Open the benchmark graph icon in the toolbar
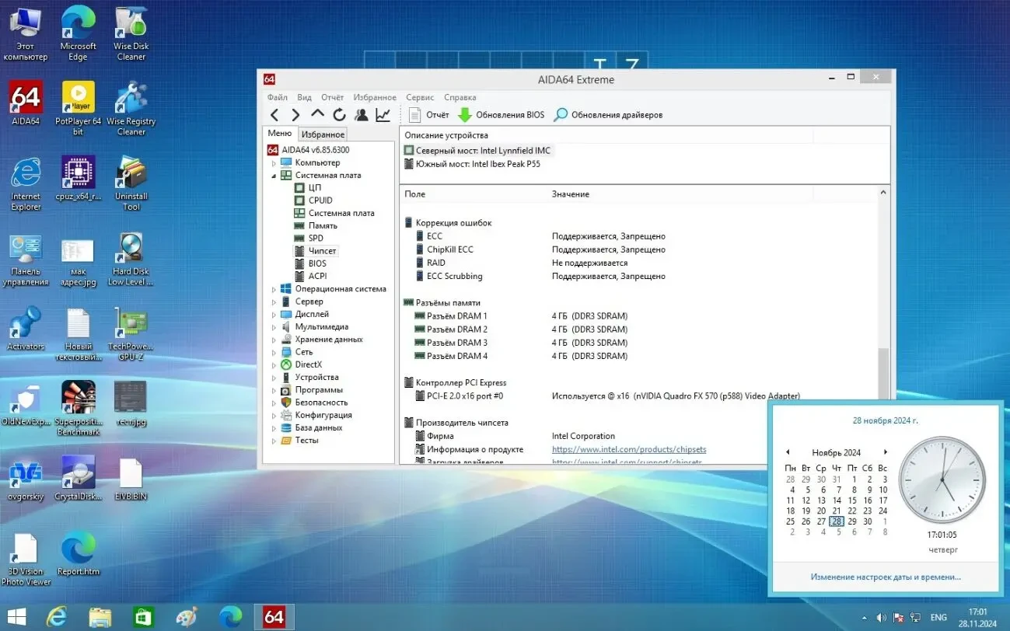The height and width of the screenshot is (631, 1010). [x=383, y=114]
